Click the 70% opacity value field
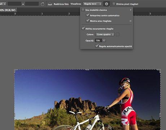 (99, 40)
